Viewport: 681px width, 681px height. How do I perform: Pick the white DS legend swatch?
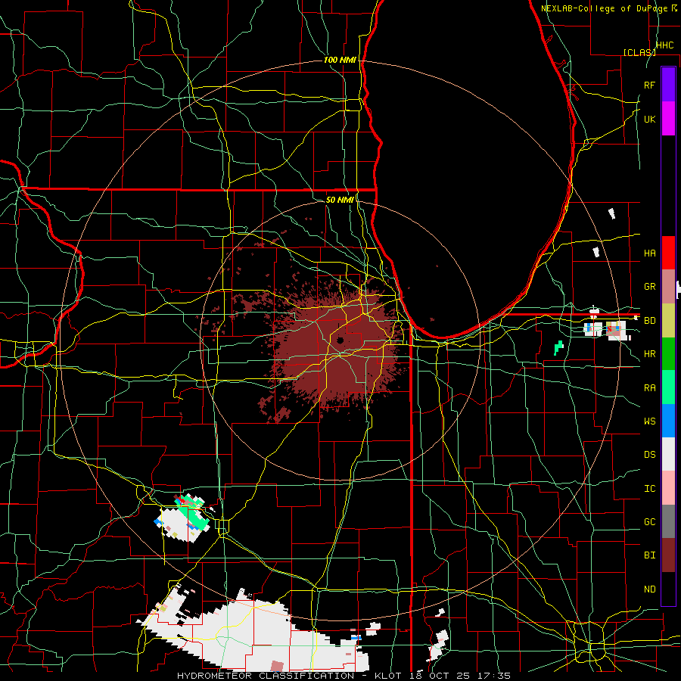click(x=668, y=454)
